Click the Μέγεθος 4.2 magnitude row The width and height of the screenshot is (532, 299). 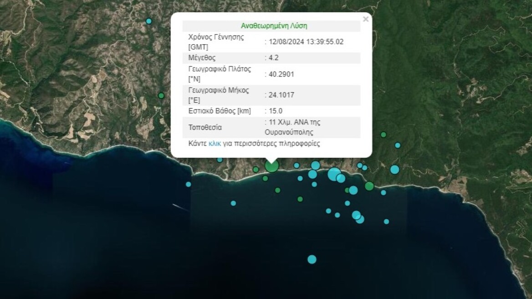(x=228, y=57)
